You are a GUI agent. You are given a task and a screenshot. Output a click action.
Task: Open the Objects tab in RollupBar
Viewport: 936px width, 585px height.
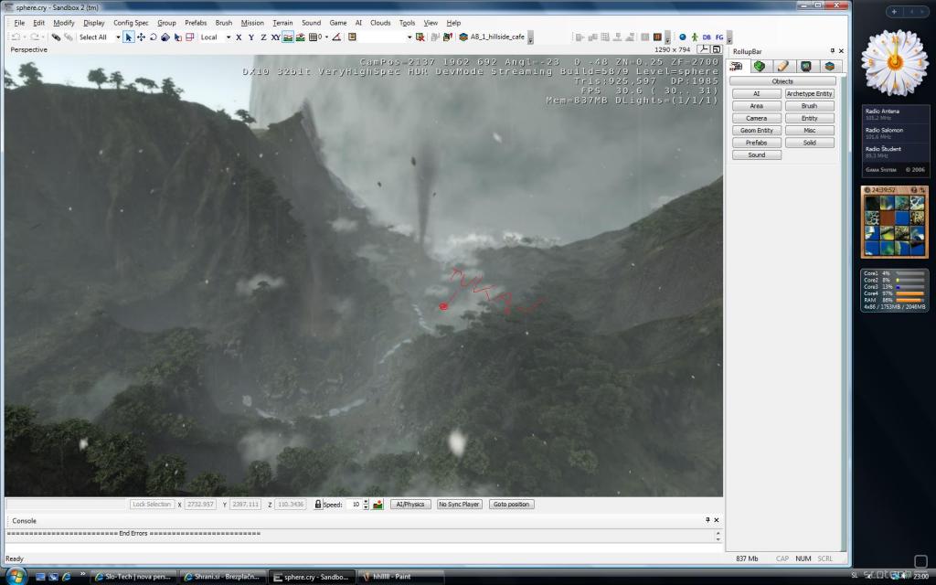[736, 66]
